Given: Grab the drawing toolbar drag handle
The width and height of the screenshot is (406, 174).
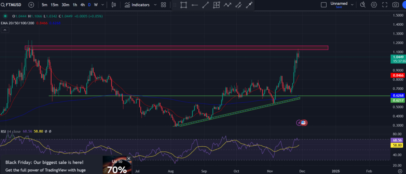Looking at the screenshot, I should [x=175, y=5].
